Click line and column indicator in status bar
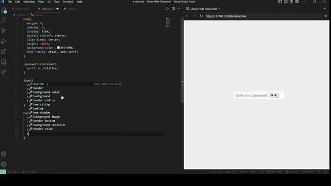Viewport: 331px width, 186px height. [x=215, y=172]
